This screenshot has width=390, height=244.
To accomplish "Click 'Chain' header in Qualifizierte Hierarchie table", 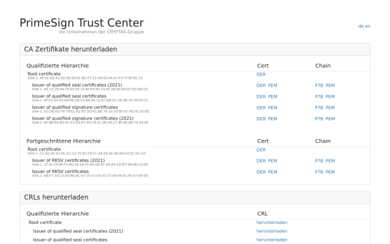I will (x=323, y=66).
